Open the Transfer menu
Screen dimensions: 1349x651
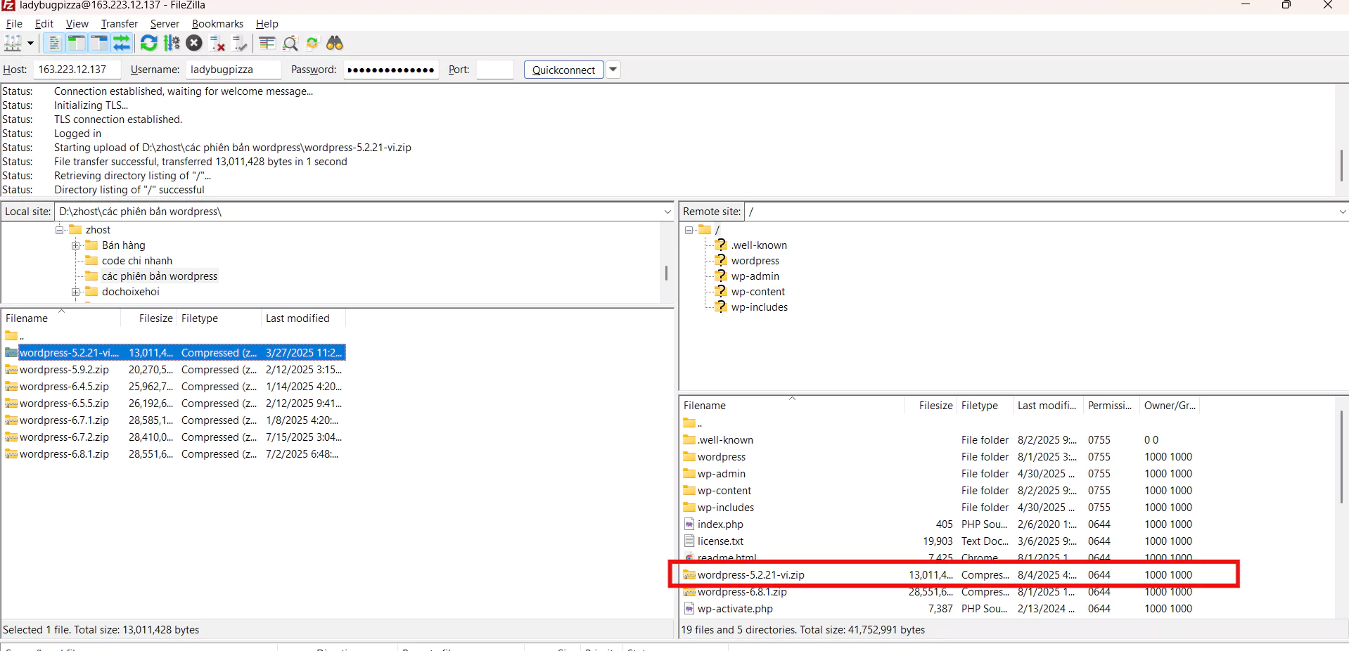pos(120,24)
